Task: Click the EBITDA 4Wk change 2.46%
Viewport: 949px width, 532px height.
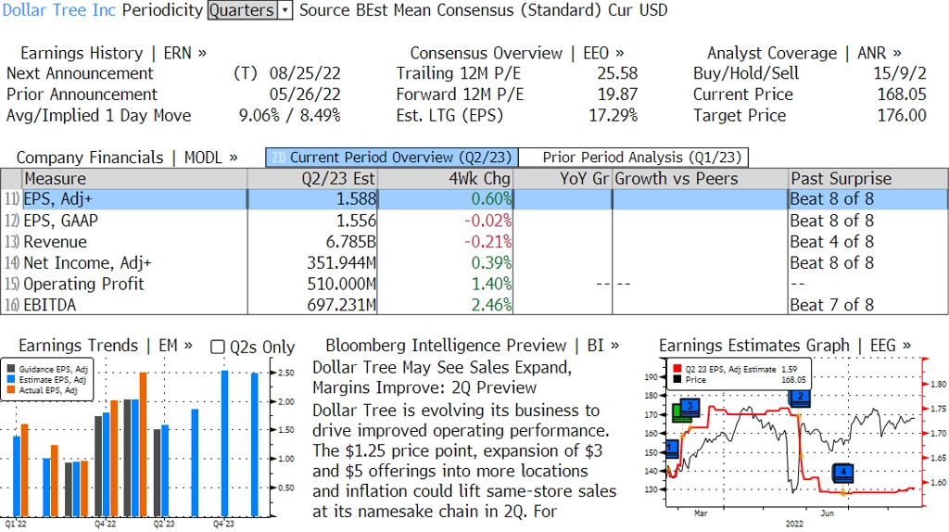Action: coord(491,305)
